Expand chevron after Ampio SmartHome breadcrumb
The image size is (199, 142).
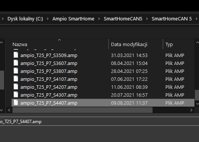coord(99,19)
